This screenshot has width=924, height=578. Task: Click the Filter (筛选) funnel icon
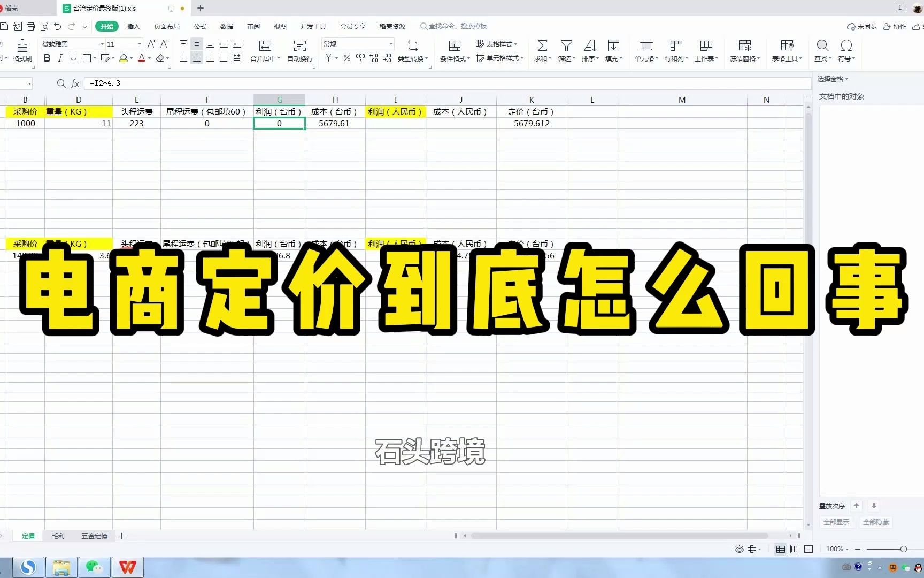(566, 45)
